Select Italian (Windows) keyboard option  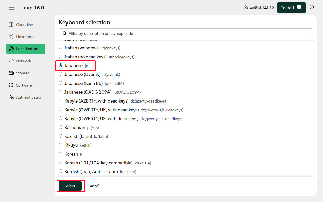[61, 48]
